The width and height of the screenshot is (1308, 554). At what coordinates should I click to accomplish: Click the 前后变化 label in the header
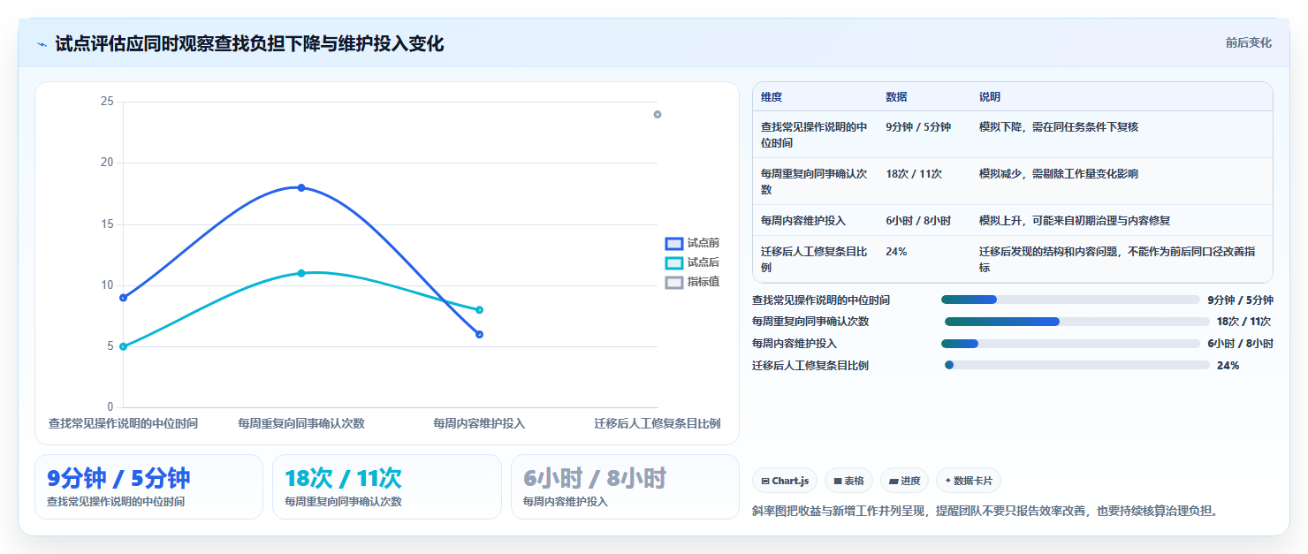1248,42
